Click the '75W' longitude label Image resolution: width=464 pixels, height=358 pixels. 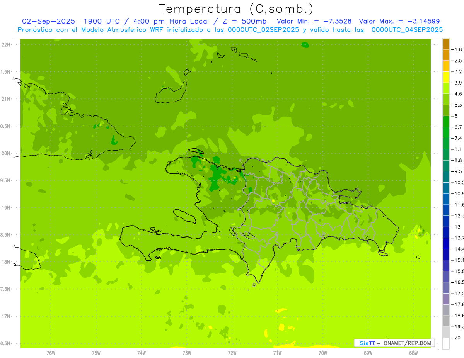pyautogui.click(x=96, y=353)
